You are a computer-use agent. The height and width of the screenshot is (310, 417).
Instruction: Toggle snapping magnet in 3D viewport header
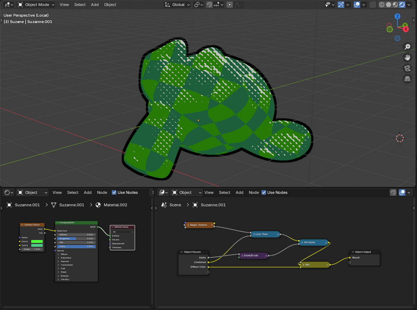coord(209,5)
